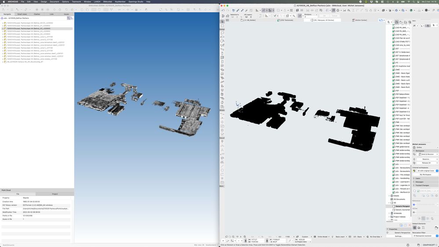Select Generic Perspective in the navigator list
Screen dimensions: 439x247
pyautogui.click(x=402, y=206)
